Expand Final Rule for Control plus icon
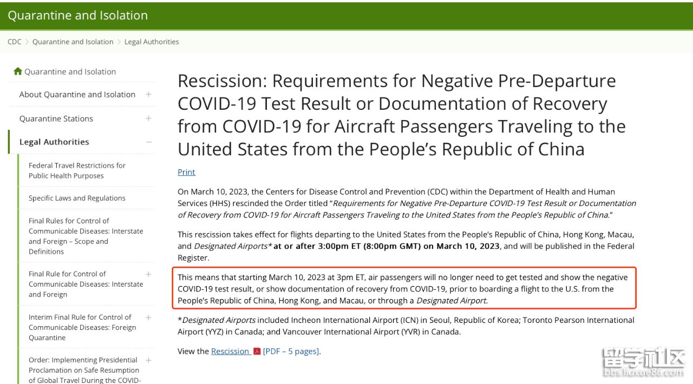The image size is (693, 384). [x=148, y=274]
